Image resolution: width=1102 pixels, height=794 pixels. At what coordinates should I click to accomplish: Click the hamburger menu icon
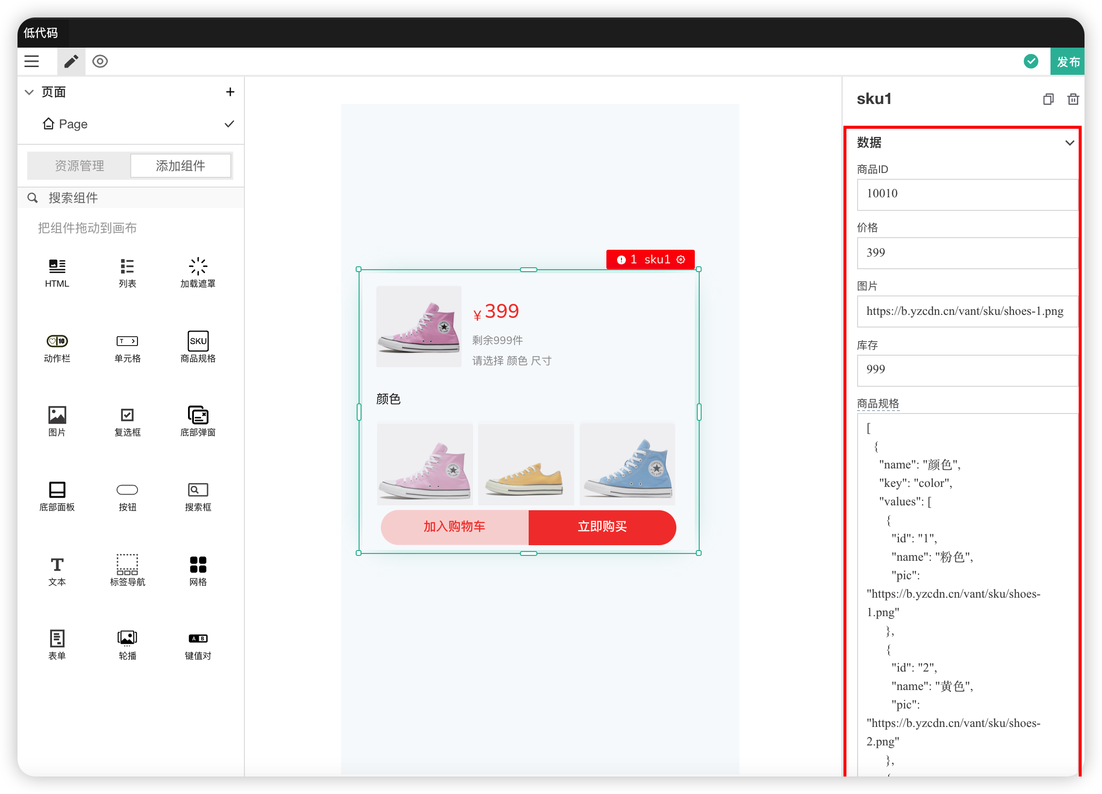pos(32,61)
